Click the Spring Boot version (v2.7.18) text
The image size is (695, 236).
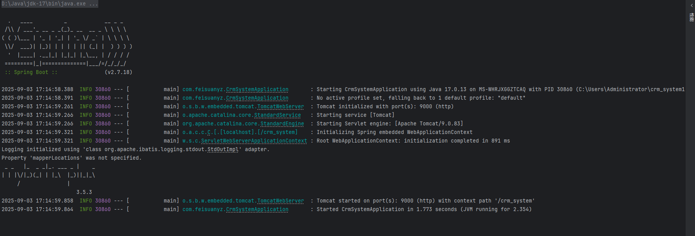[119, 72]
